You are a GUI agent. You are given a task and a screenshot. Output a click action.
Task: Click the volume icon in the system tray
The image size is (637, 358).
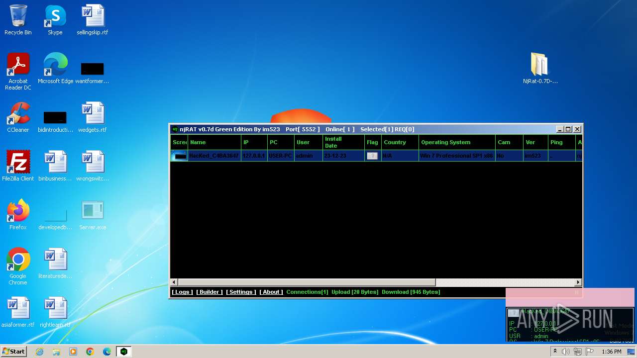(x=566, y=352)
